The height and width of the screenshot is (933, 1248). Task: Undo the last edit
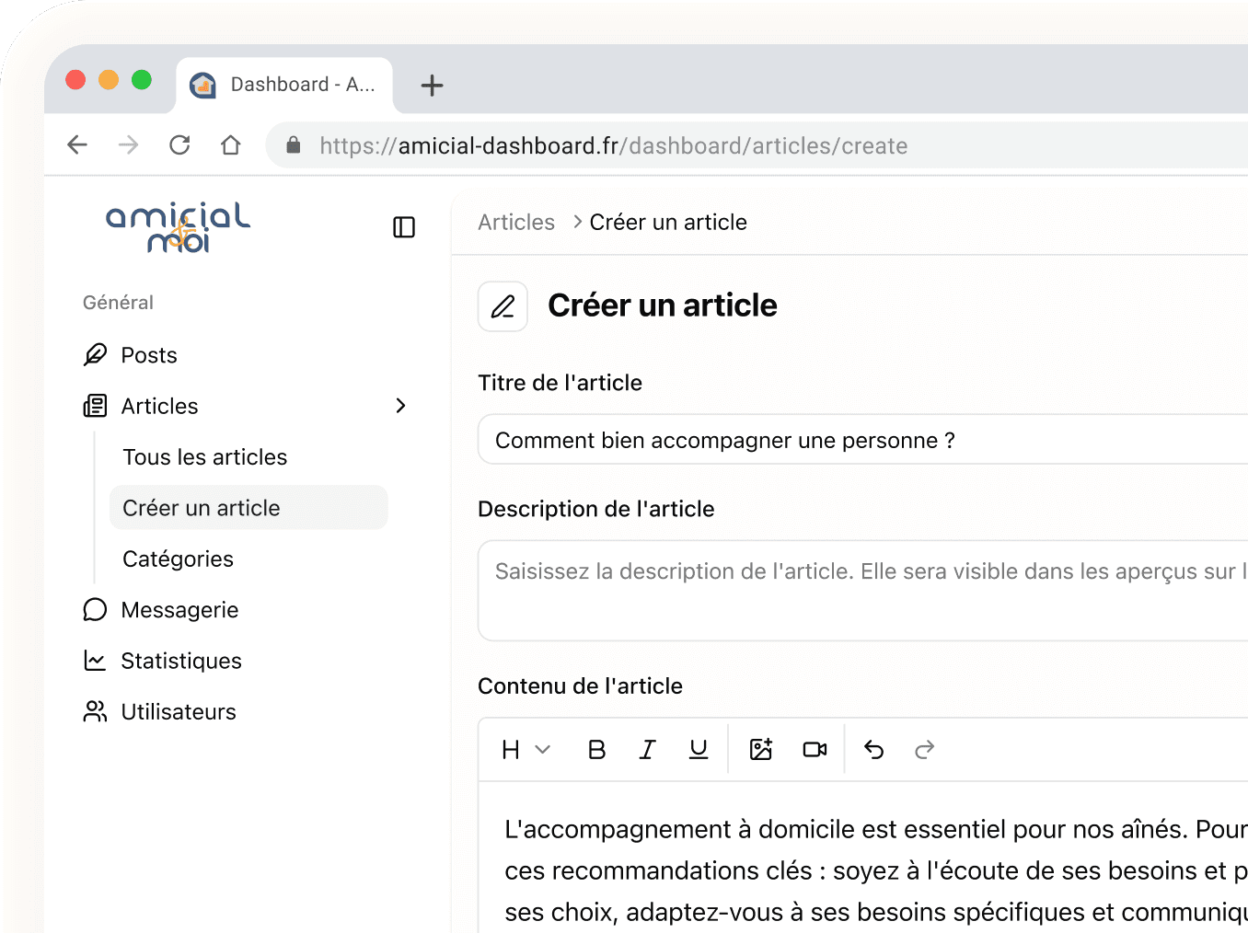[x=874, y=750]
